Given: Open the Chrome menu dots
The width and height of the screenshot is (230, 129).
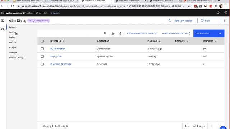Looking at the screenshot, I should (226, 6).
